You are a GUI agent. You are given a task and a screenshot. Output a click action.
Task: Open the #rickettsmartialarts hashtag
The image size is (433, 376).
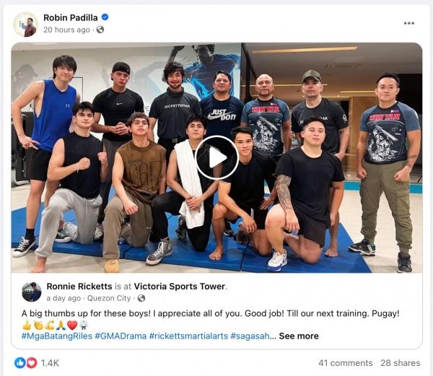click(x=188, y=336)
